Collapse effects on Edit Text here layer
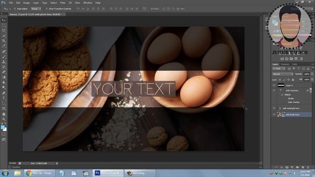This screenshot has width=315, height=177. click(x=310, y=90)
